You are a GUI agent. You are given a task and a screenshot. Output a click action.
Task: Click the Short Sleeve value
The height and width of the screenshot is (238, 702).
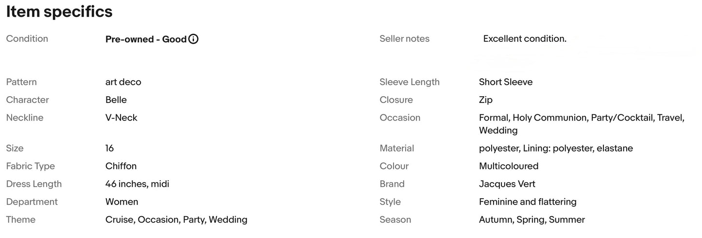[x=506, y=82]
